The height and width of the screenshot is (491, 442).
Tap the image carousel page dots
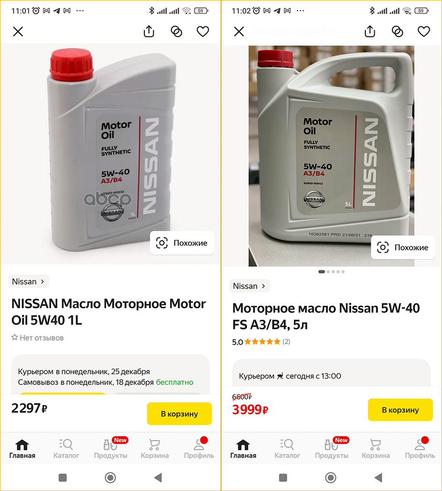point(331,272)
